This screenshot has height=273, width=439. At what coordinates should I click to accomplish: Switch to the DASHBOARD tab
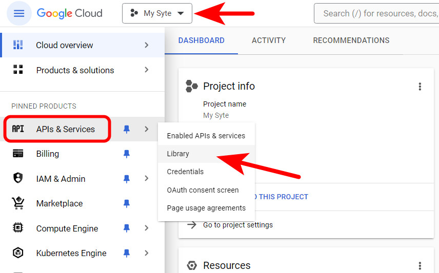pos(202,40)
